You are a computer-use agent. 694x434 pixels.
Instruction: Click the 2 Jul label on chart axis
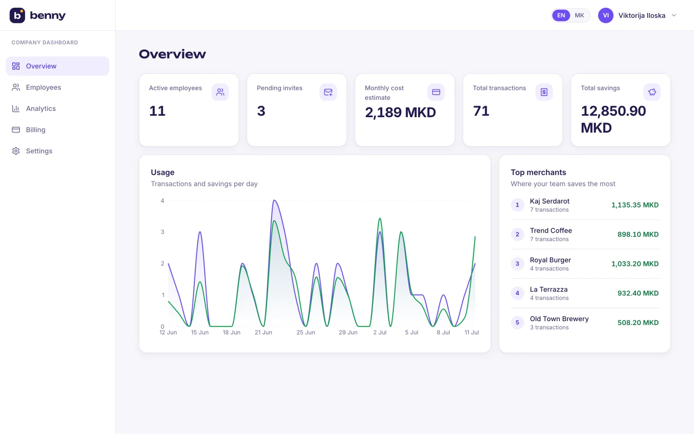(380, 332)
